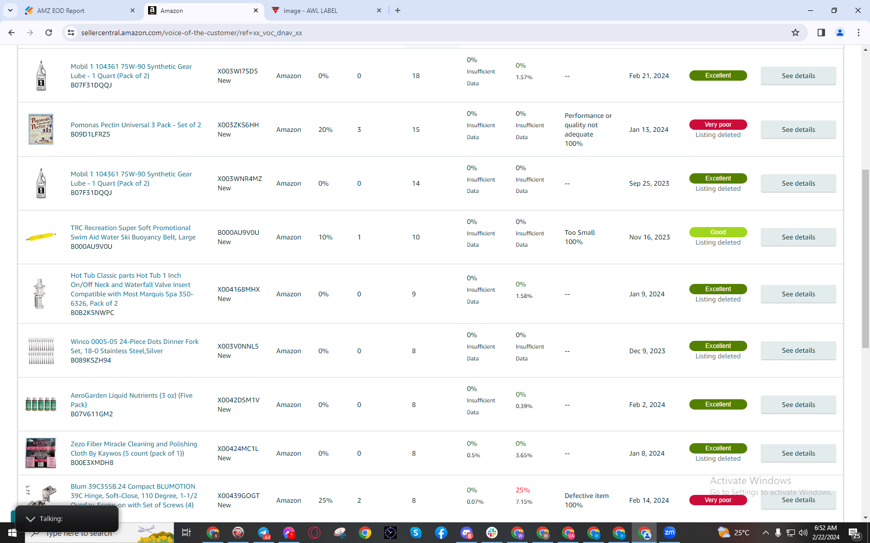The image size is (870, 543).
Task: Open Winco 0005-05 Dinner Fork Set link
Action: pyautogui.click(x=135, y=346)
